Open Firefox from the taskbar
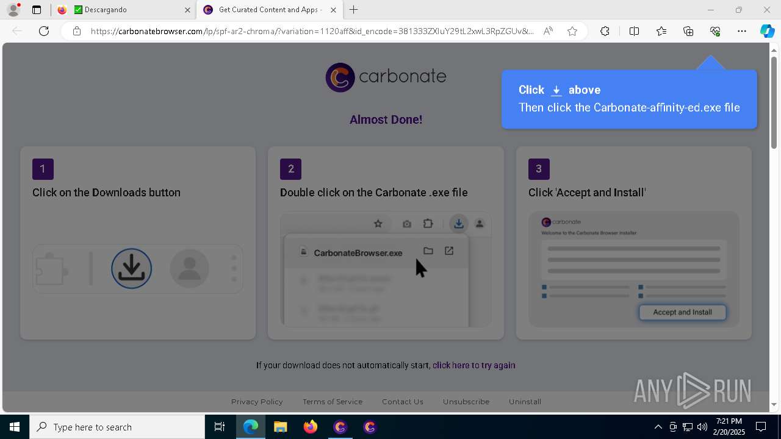Viewport: 781px width, 439px height. pyautogui.click(x=311, y=427)
